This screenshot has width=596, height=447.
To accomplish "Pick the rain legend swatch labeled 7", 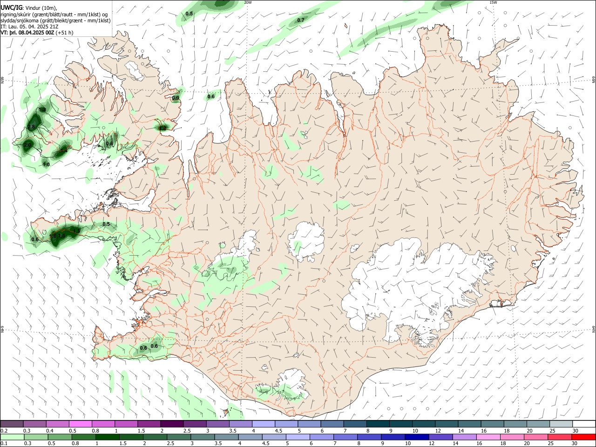I will point(345,437).
